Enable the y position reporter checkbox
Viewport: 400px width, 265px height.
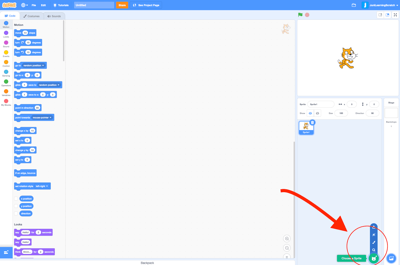(x=16, y=206)
